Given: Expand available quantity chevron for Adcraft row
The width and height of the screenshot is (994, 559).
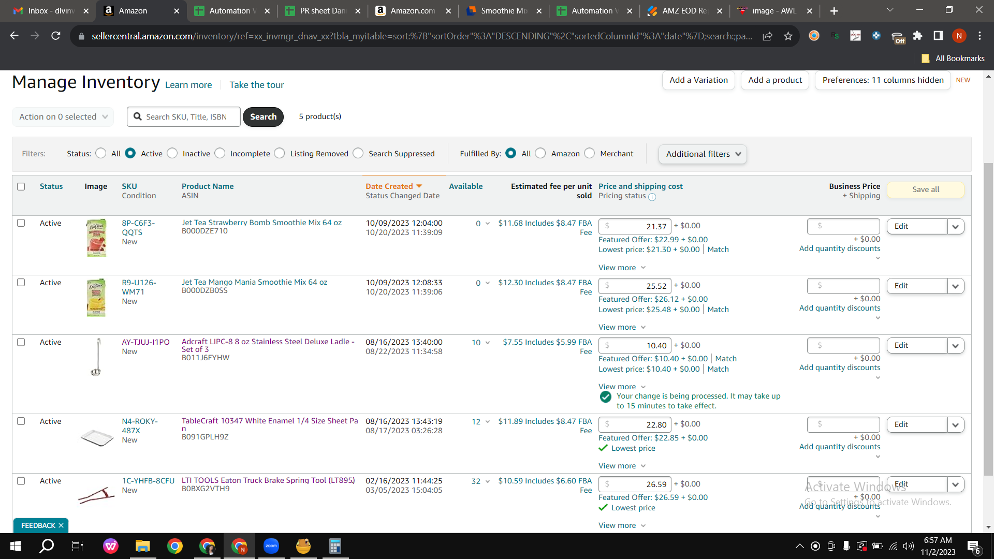Looking at the screenshot, I should [x=488, y=343].
